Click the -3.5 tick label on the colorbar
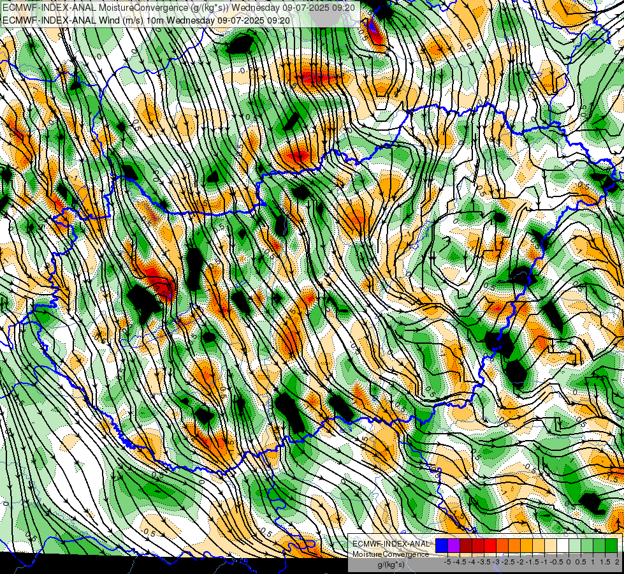624x574 pixels. pyautogui.click(x=484, y=562)
